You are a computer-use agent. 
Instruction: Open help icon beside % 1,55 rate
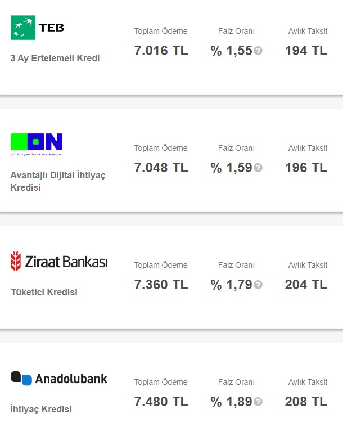tap(258, 51)
